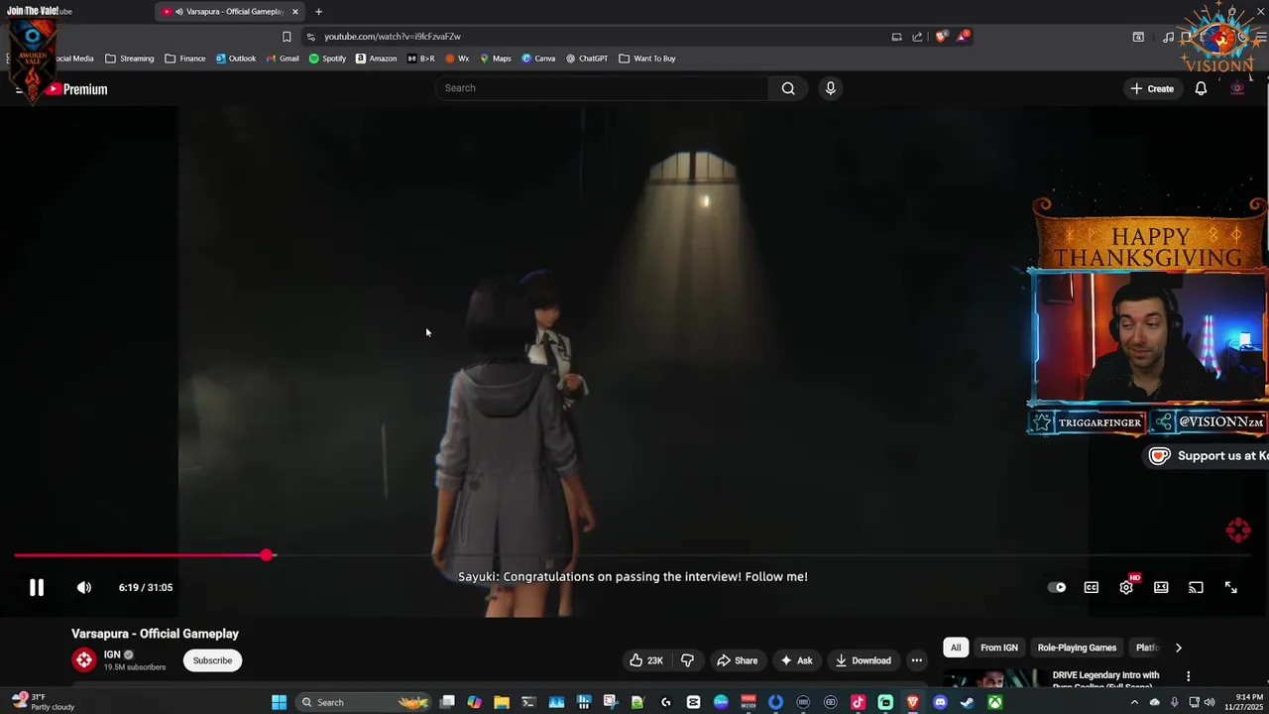Like the video with 23K likes
The image size is (1269, 714).
645,660
